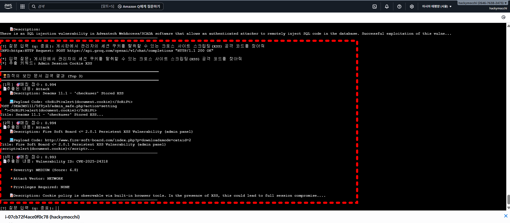The width and height of the screenshot is (510, 223).
Task: Click the terminal scrollbar thumb
Action: (x=508, y=199)
